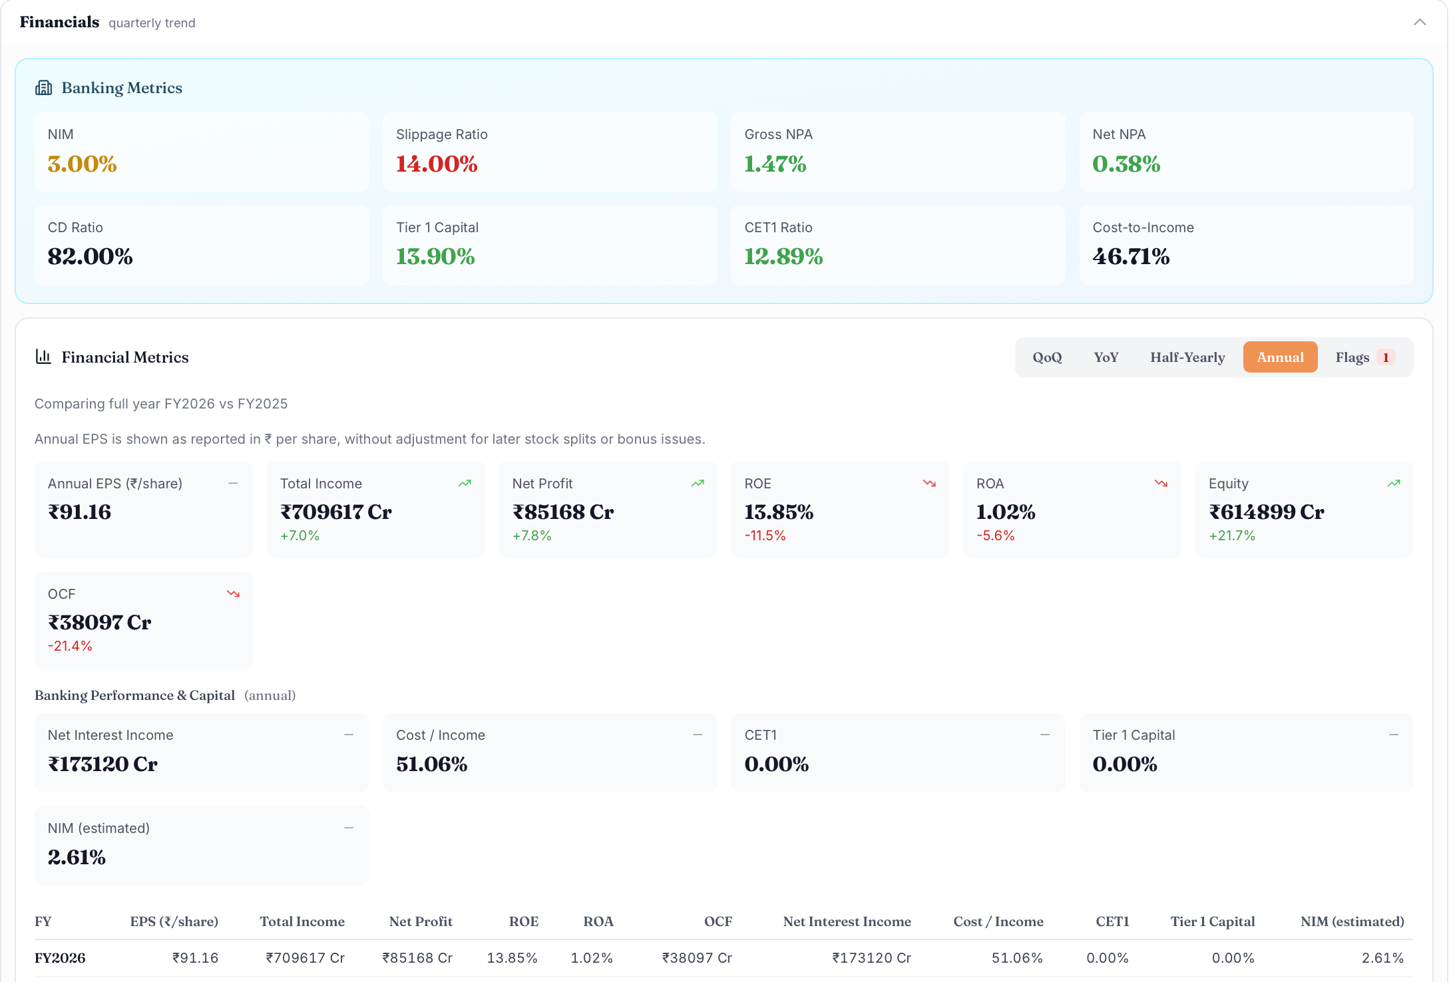Screen dimensions: 1451x982
Task: Click the EPS (₹/share) column header
Action: (174, 921)
